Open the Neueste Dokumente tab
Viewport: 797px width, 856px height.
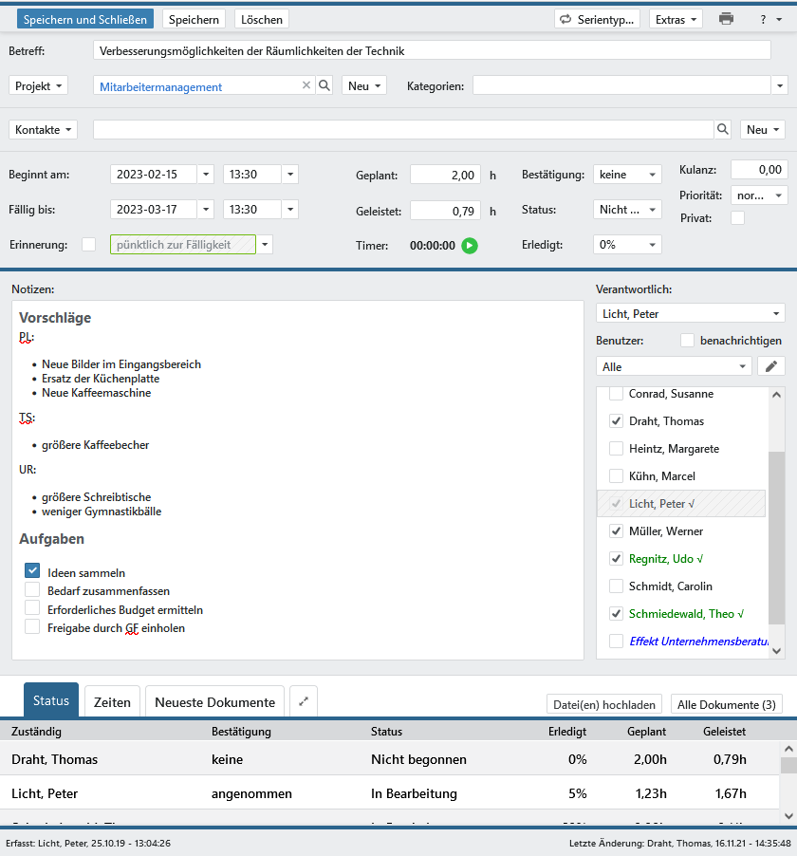pos(214,702)
